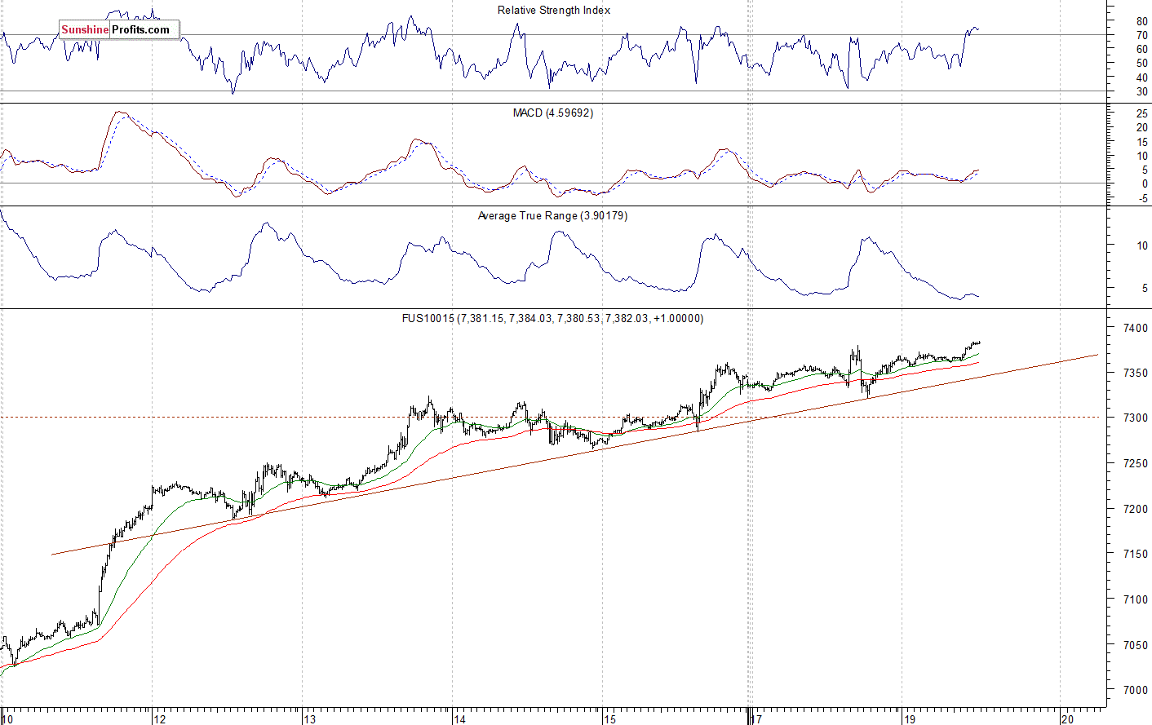Click the 7050 price axis label
The width and height of the screenshot is (1152, 725).
click(1136, 645)
